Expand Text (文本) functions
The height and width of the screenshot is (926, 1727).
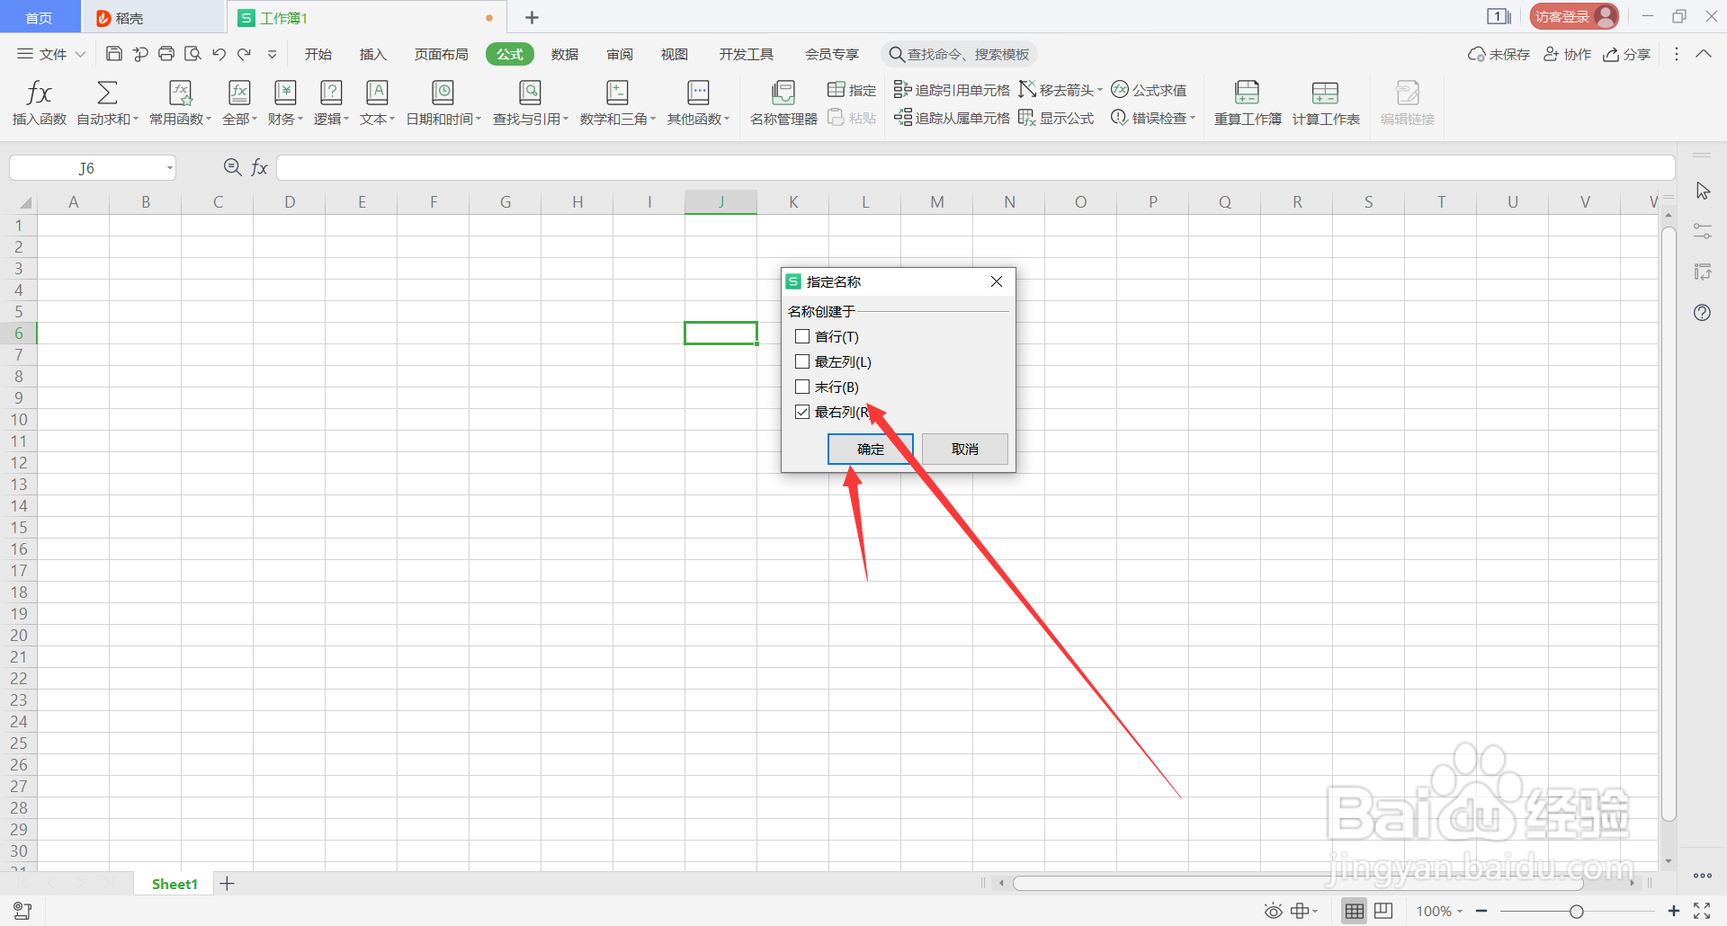pyautogui.click(x=377, y=102)
